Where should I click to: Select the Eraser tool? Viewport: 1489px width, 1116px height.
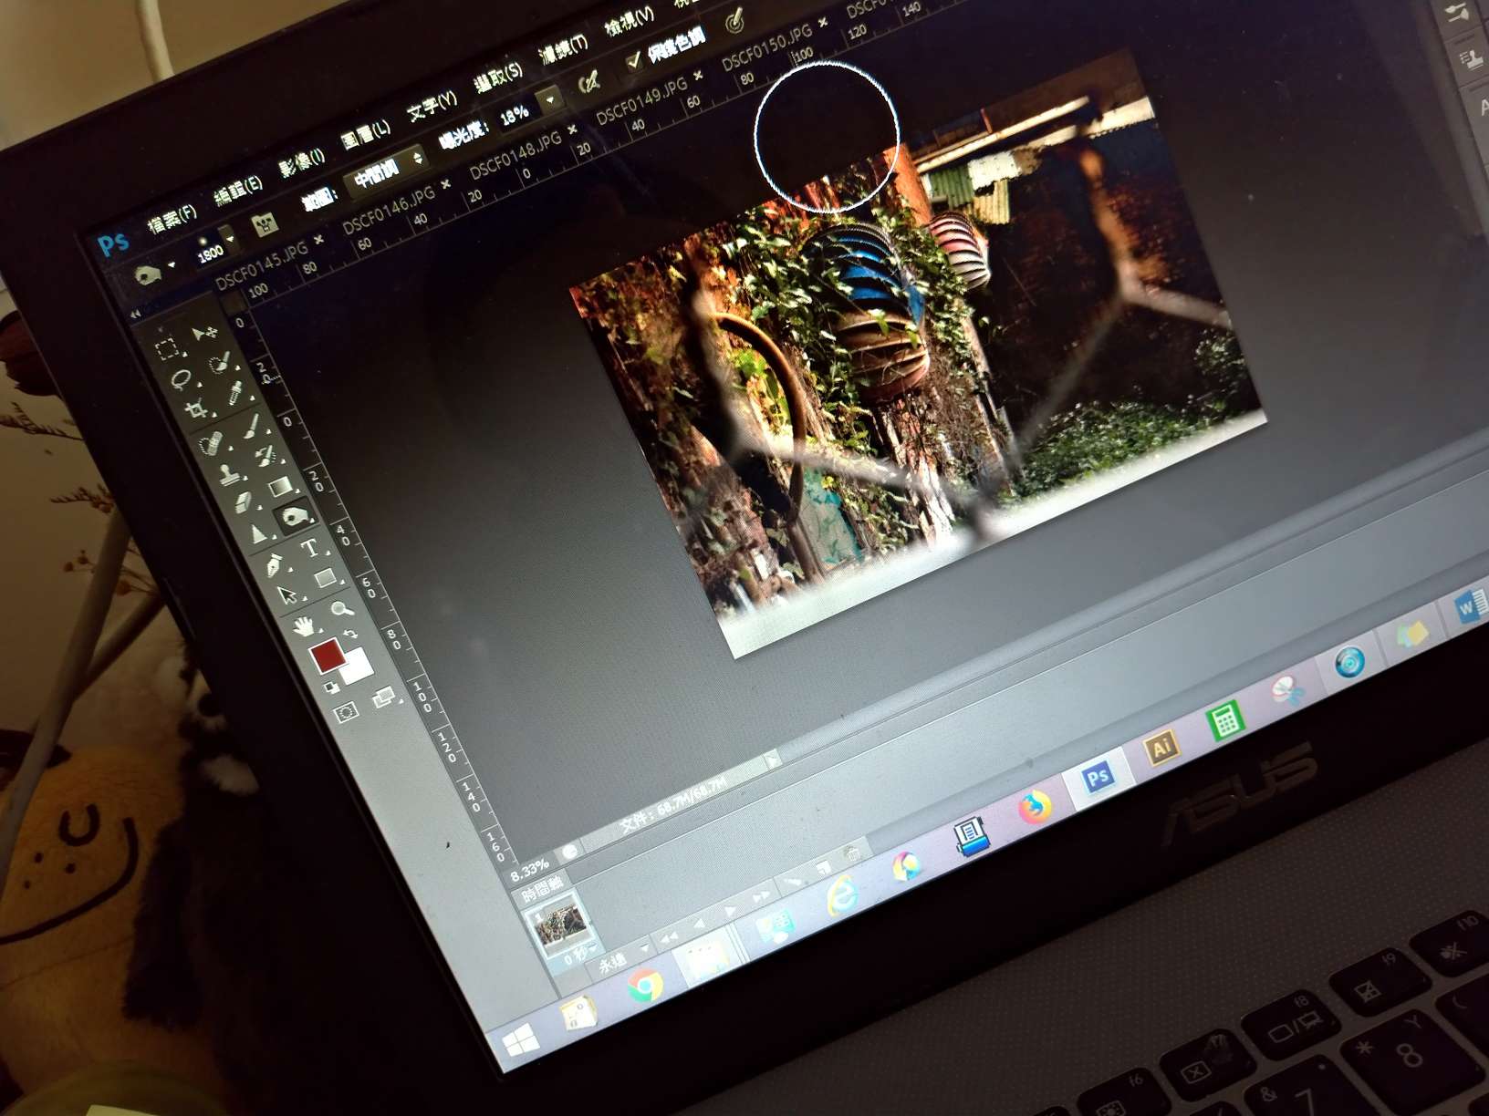[243, 502]
